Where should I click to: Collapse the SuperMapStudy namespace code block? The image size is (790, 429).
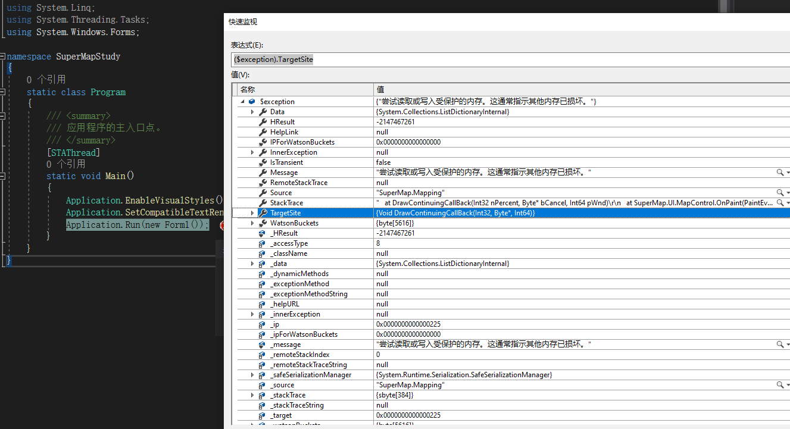[x=2, y=57]
